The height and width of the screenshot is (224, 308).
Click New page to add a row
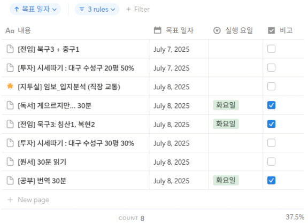pos(28,199)
